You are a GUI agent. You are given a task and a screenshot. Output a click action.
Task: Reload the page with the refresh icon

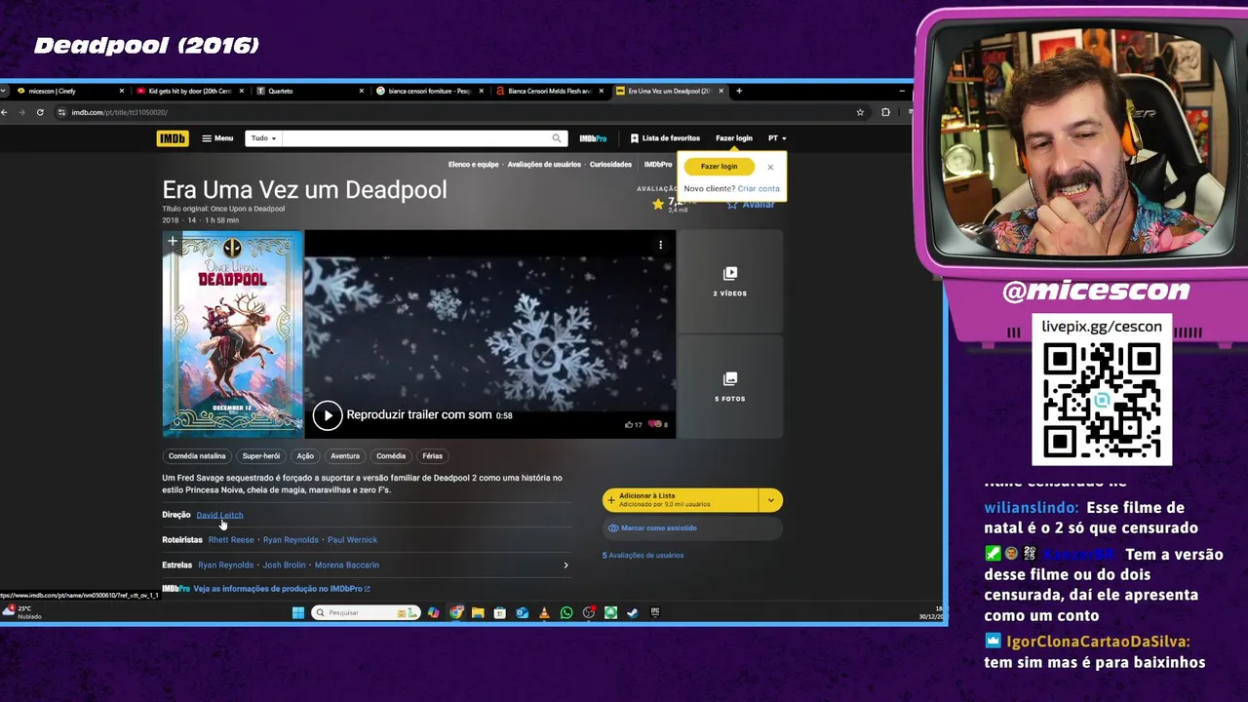click(x=40, y=112)
